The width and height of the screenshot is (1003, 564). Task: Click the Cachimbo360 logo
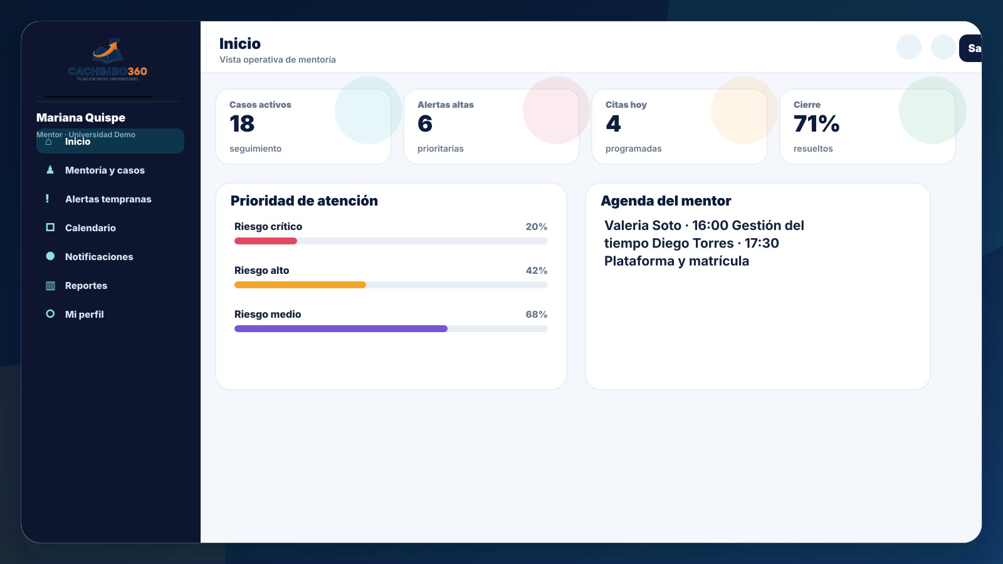tap(108, 60)
